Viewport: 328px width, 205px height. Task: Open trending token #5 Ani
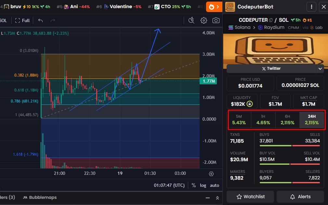(x=73, y=7)
